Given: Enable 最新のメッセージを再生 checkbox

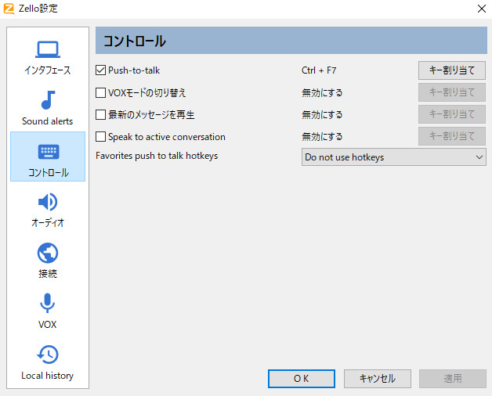Looking at the screenshot, I should click(x=100, y=114).
